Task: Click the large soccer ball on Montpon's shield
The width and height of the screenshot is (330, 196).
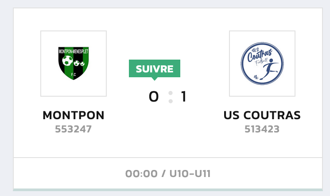Action: pyautogui.click(x=68, y=60)
